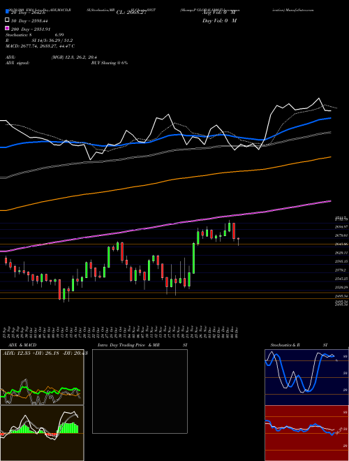This screenshot has height=461, width=349.
Task: Open the red RSI chart panel
Action: (306, 433)
